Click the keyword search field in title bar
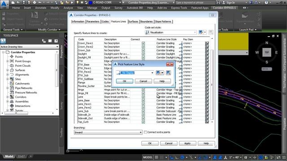 (195, 3)
